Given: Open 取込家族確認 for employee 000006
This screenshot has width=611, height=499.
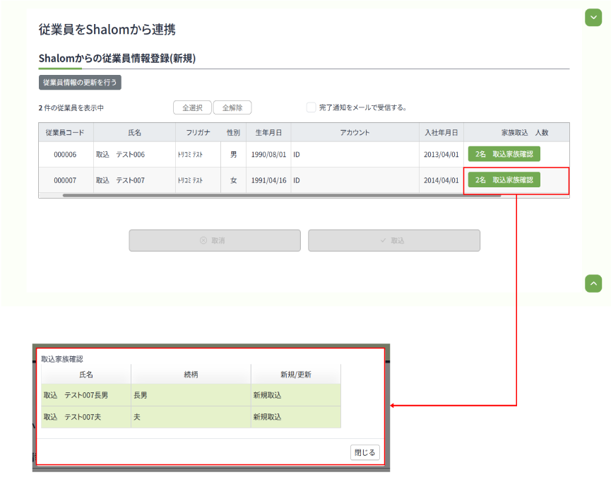Looking at the screenshot, I should click(x=504, y=154).
